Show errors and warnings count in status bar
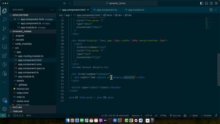Screen dimensions: 220x124 [x=18, y=116]
